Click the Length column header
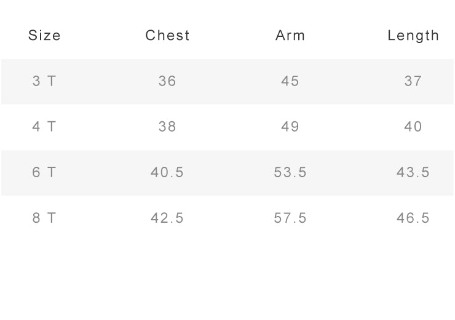455x320 pixels. (413, 36)
